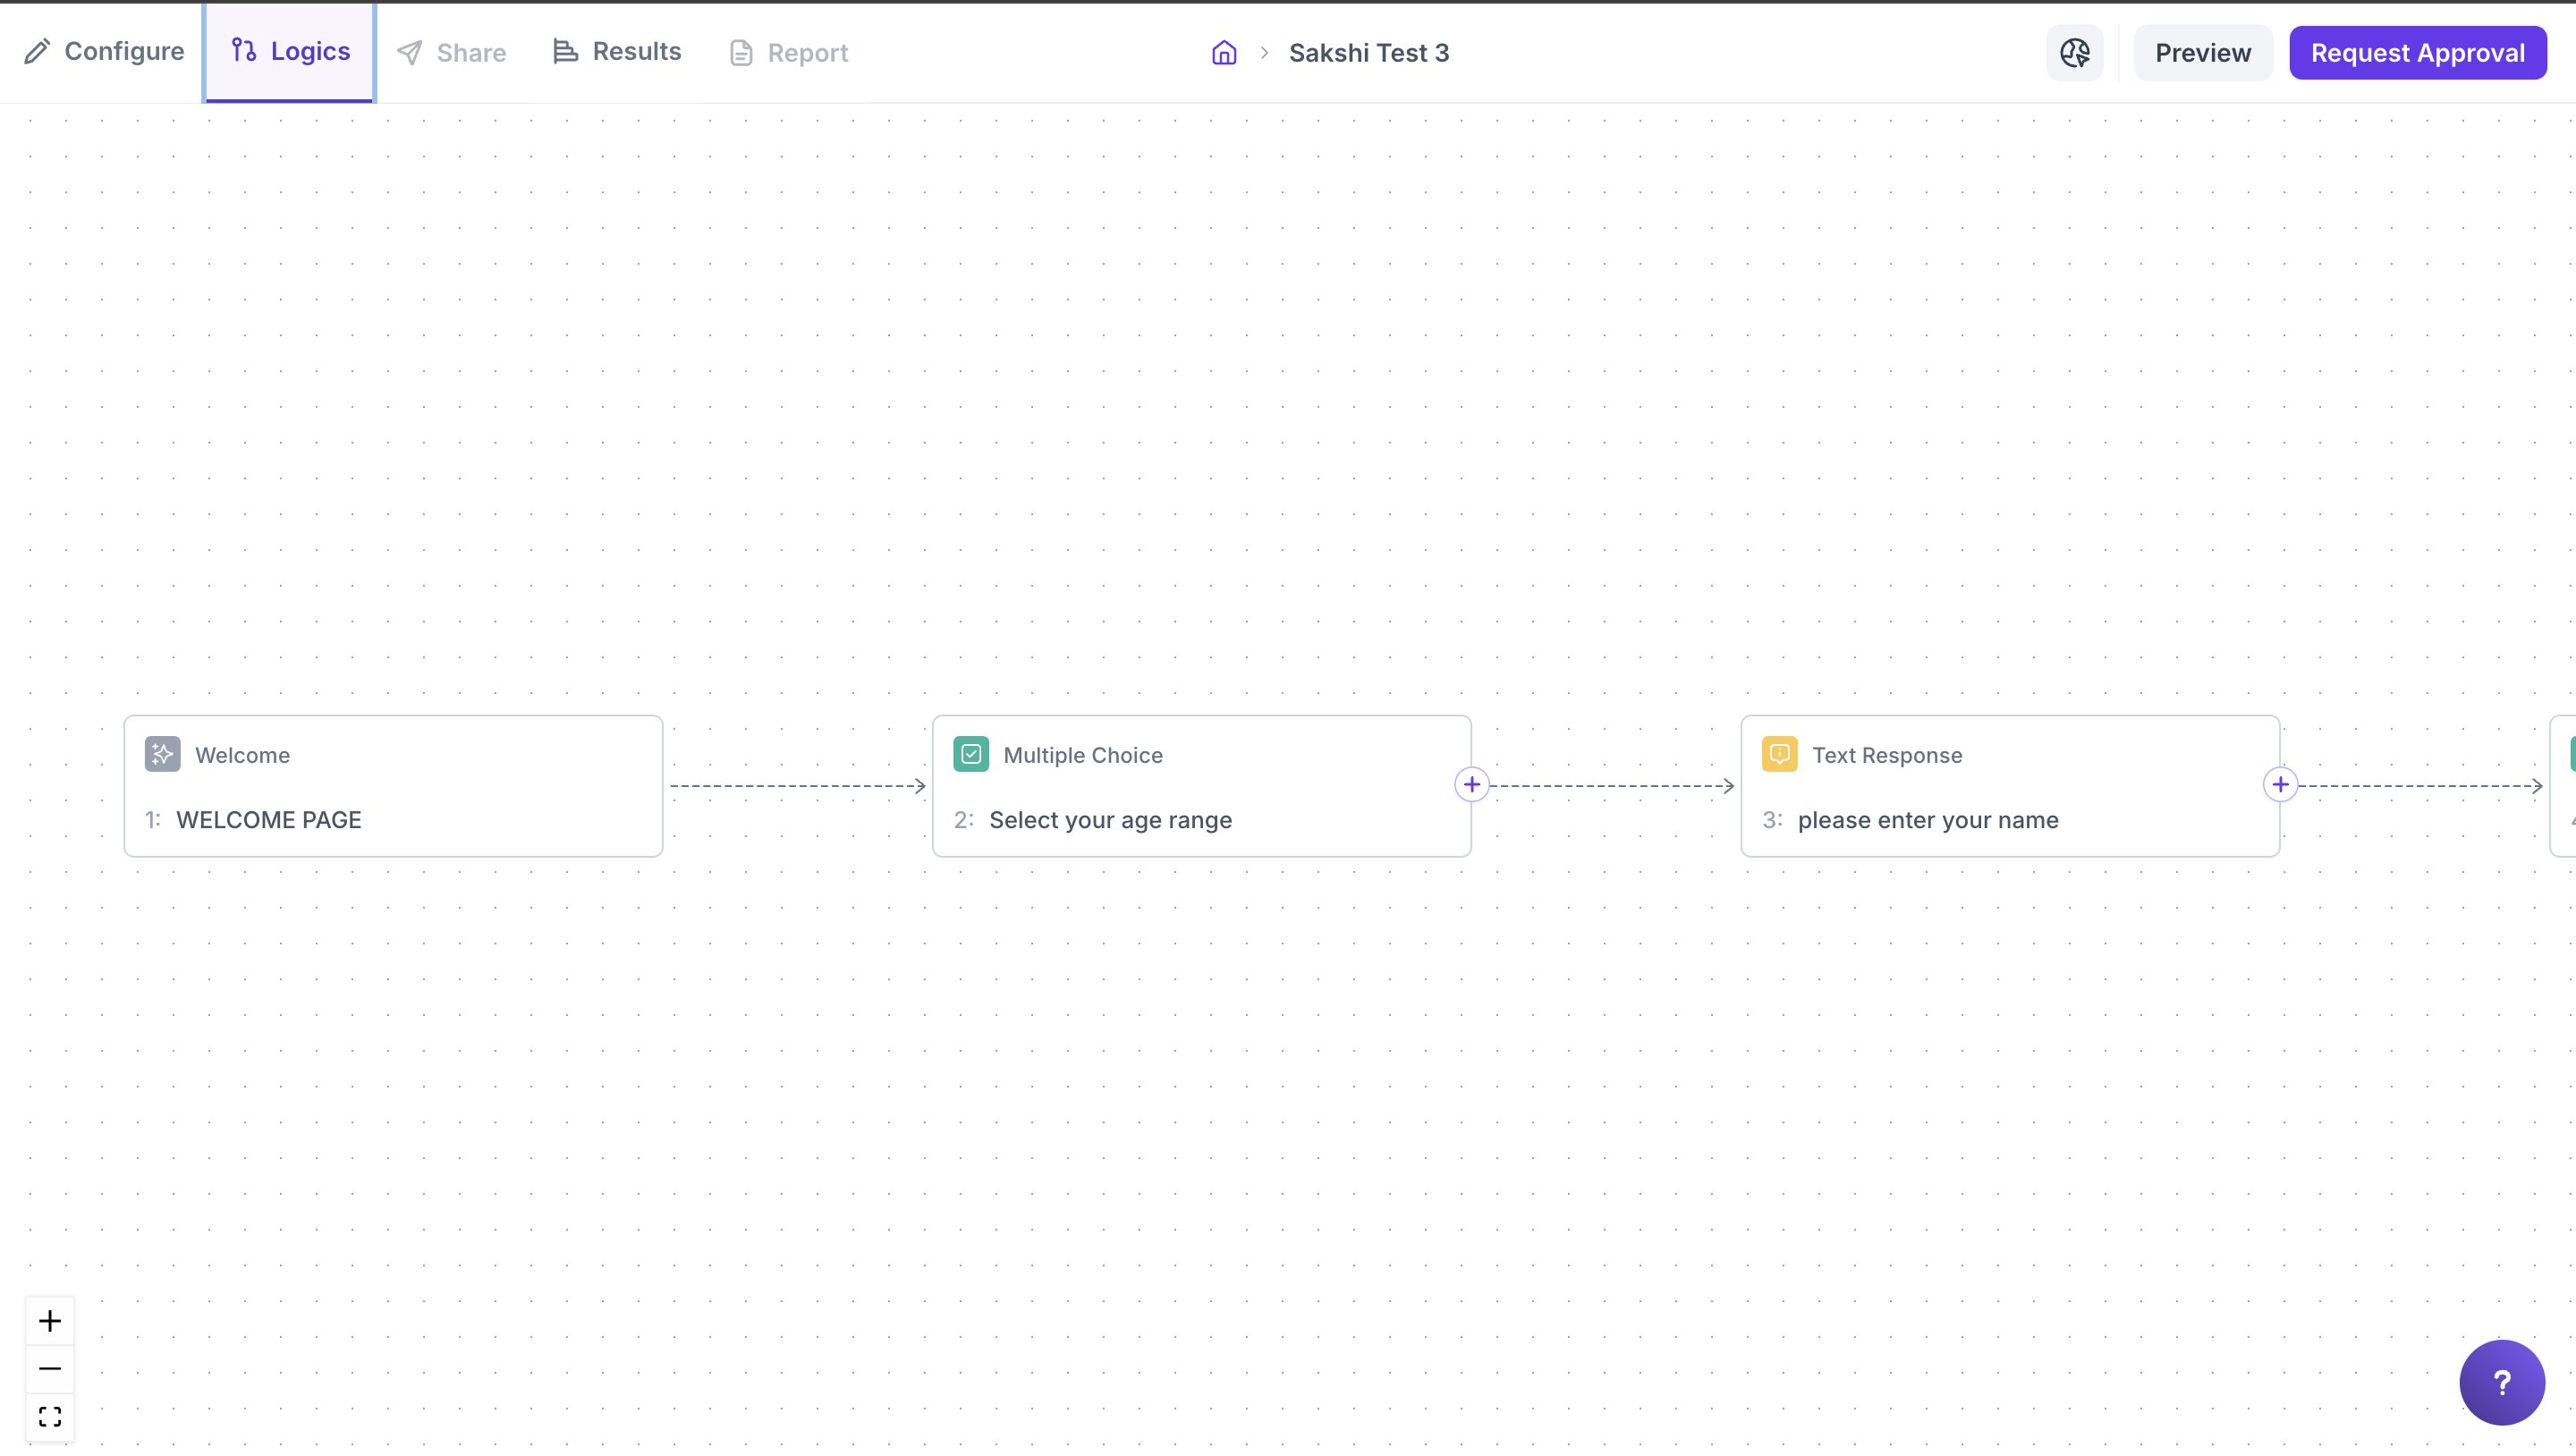Add logic after Multiple Choice node
The width and height of the screenshot is (2576, 1456).
tap(1472, 785)
